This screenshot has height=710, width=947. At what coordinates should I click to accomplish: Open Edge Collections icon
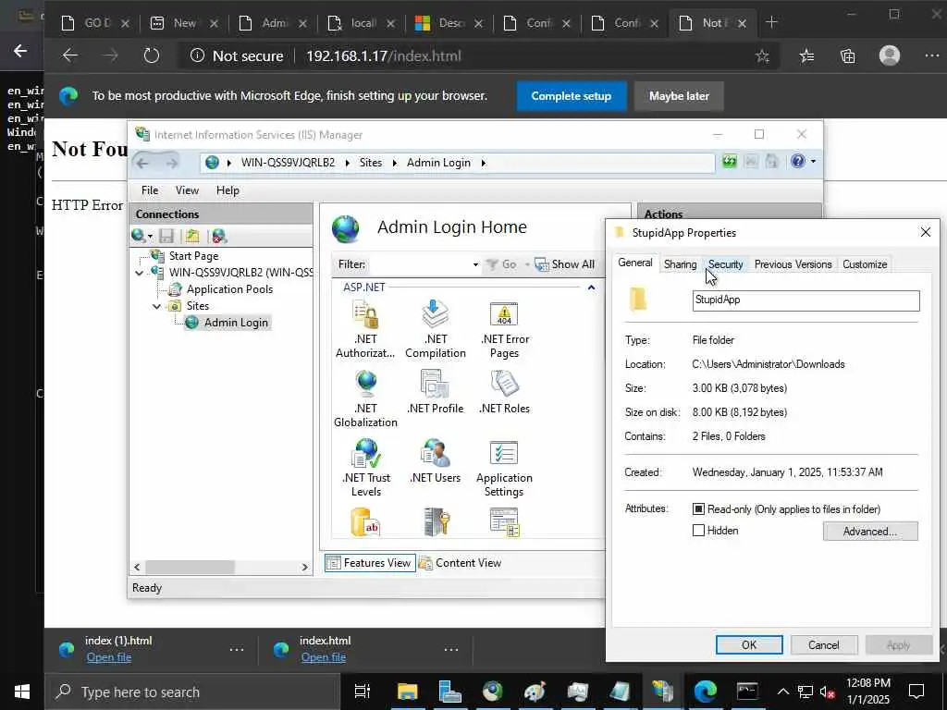tap(847, 56)
